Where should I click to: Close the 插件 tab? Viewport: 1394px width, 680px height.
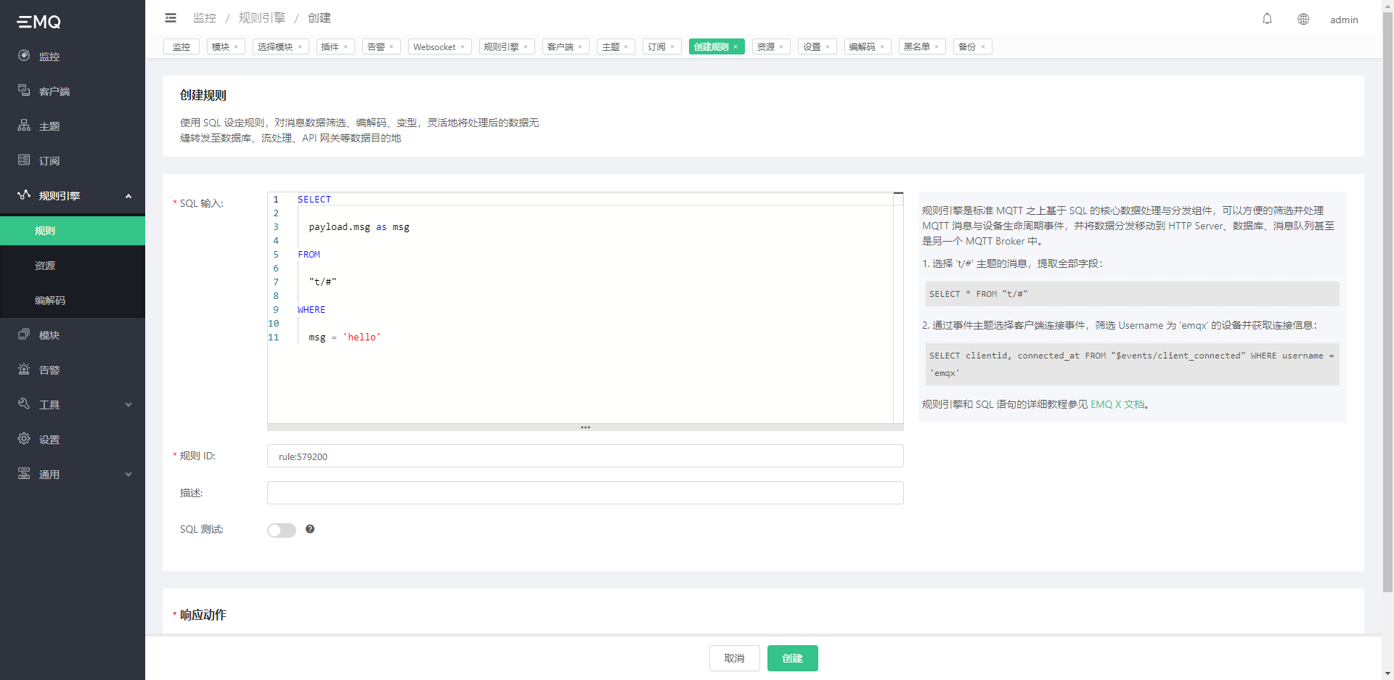(346, 47)
